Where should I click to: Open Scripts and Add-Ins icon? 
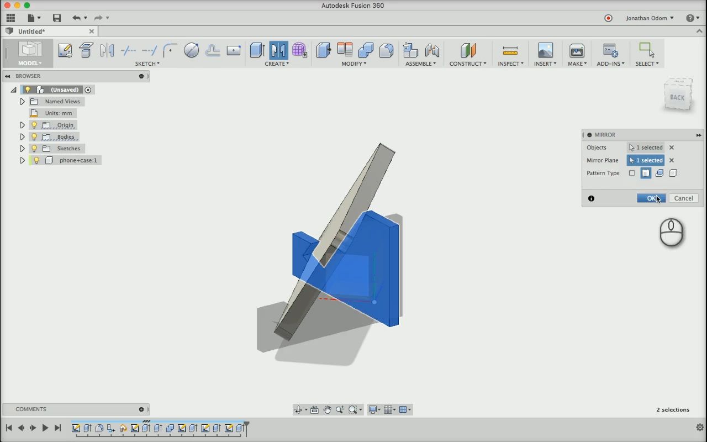(610, 50)
